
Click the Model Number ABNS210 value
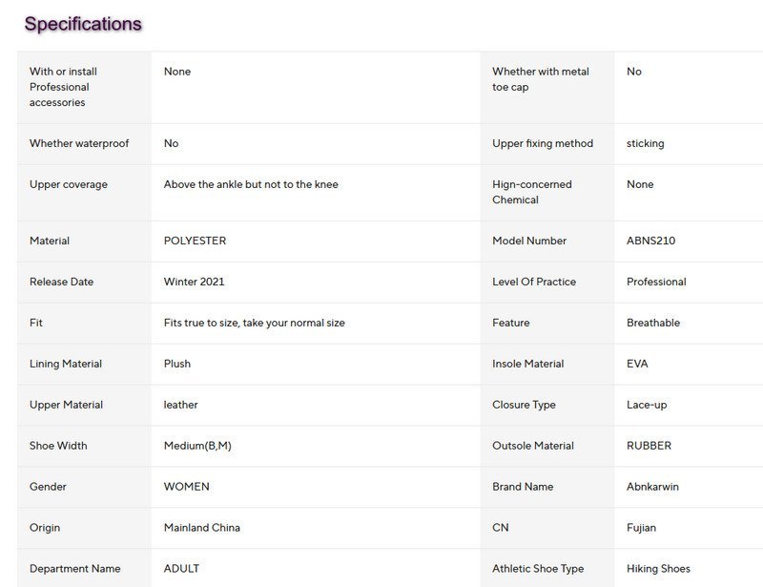click(650, 241)
